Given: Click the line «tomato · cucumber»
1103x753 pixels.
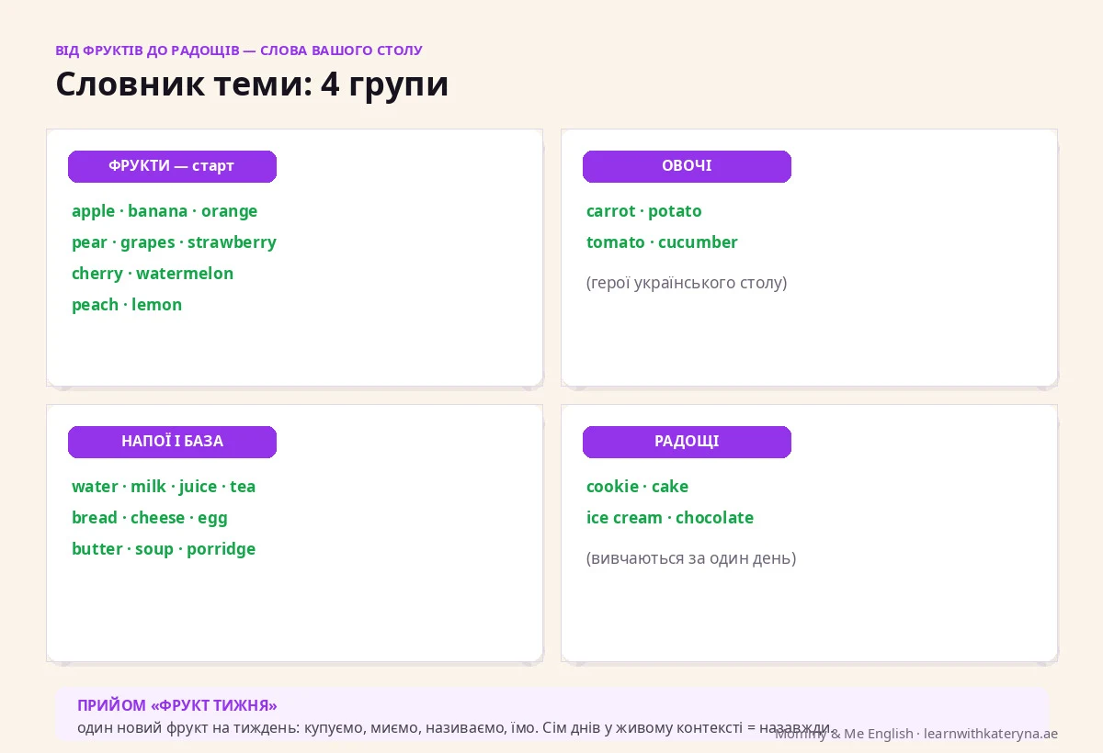Looking at the screenshot, I should tap(662, 242).
